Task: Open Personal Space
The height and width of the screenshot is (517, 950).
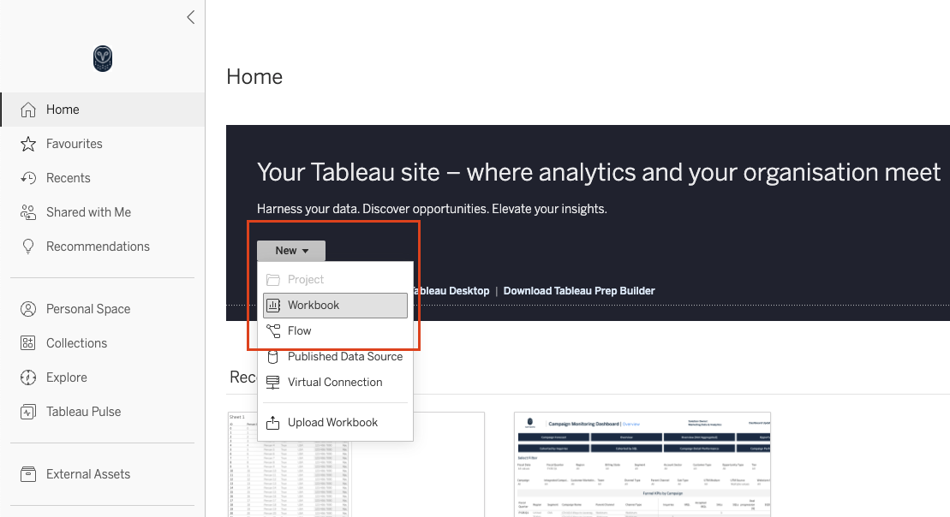Action: 87,308
